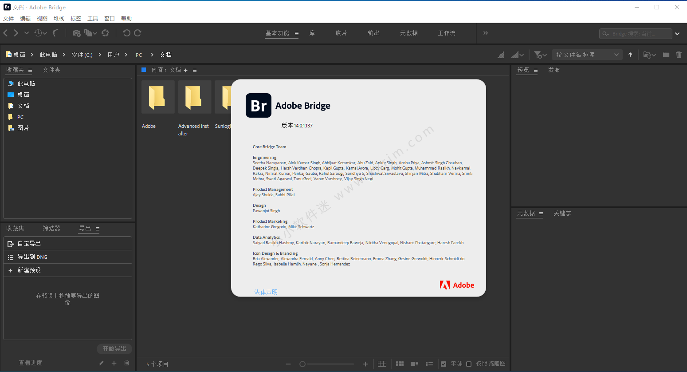
Task: Expand chevron after 用户 in breadcrumb
Action: pyautogui.click(x=126, y=55)
